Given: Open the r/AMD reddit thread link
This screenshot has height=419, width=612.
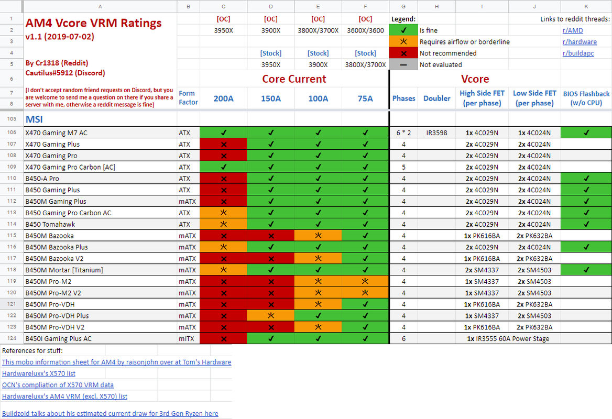Looking at the screenshot, I should click(573, 30).
